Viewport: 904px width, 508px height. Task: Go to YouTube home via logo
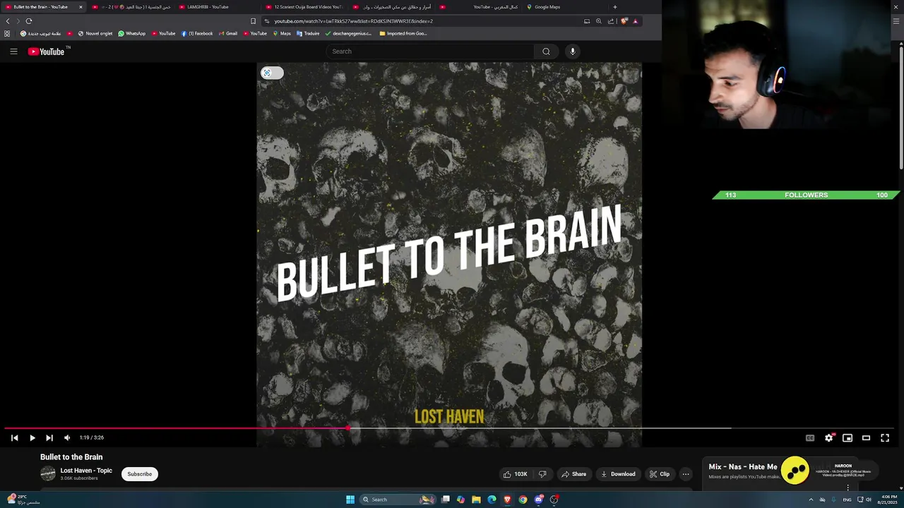pyautogui.click(x=47, y=52)
